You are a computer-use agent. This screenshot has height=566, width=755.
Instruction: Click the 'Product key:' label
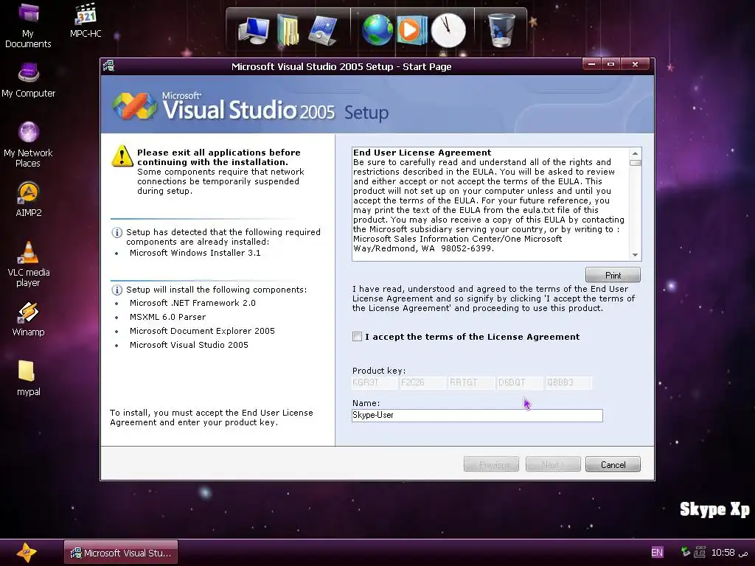379,371
